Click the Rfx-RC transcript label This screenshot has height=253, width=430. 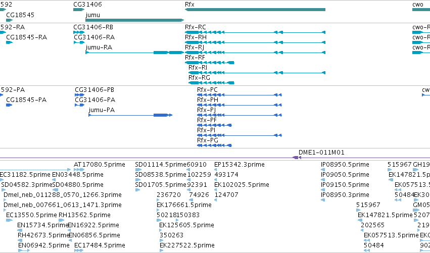(x=196, y=27)
